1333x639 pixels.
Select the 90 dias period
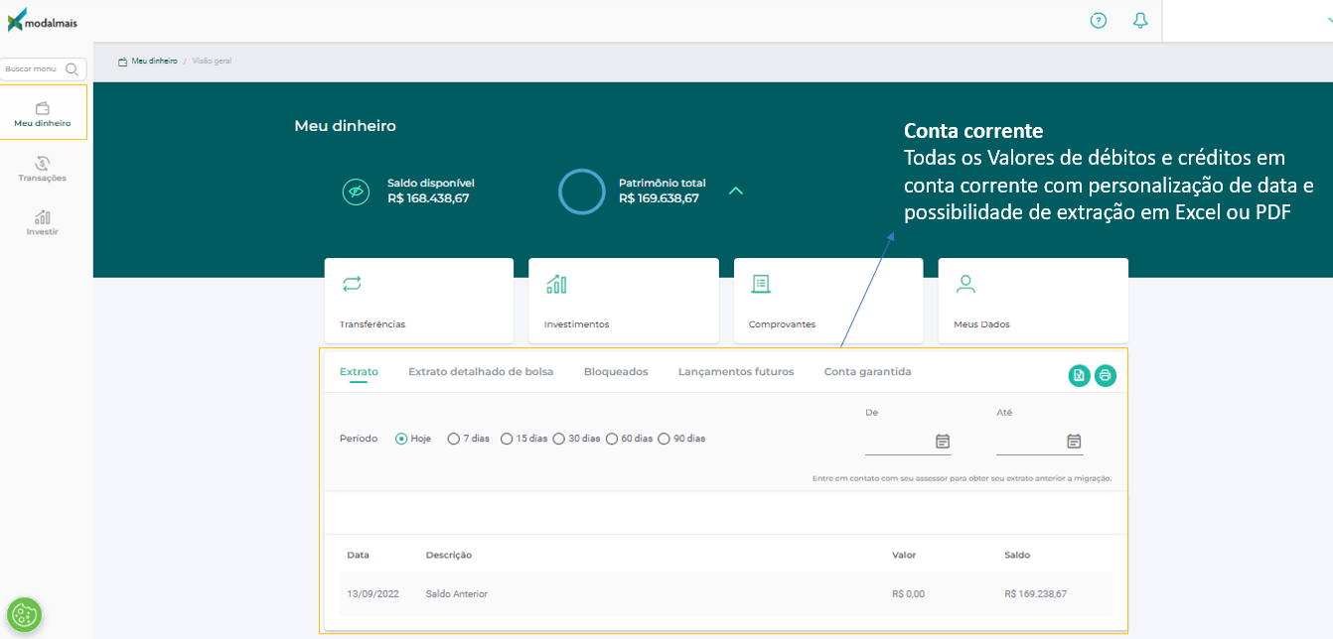(x=665, y=439)
